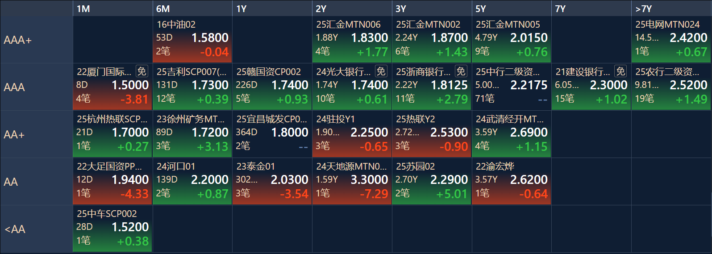Select the 1M maturity column header
712x254 pixels.
click(x=112, y=8)
